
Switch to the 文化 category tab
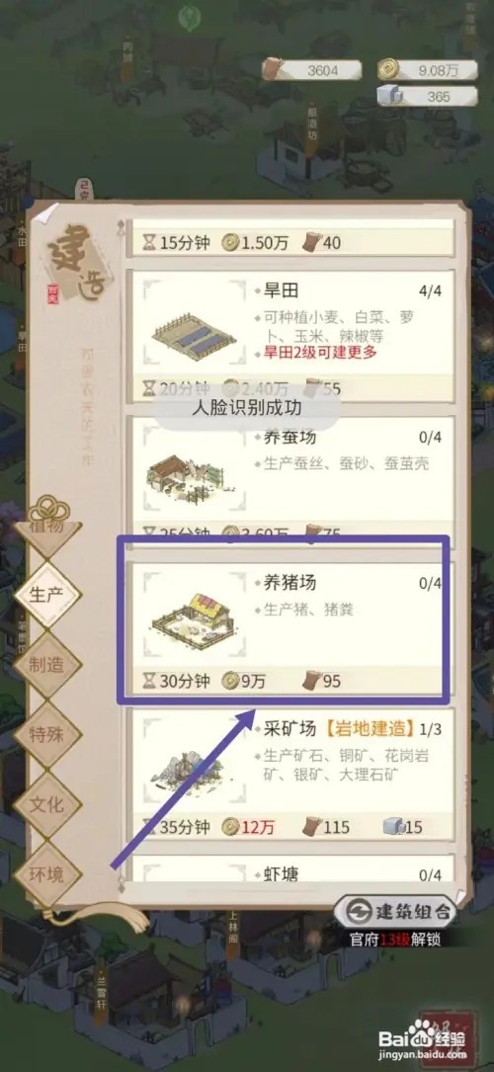(x=47, y=804)
